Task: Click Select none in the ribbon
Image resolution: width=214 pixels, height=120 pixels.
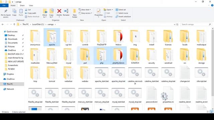Action: click(x=122, y=13)
